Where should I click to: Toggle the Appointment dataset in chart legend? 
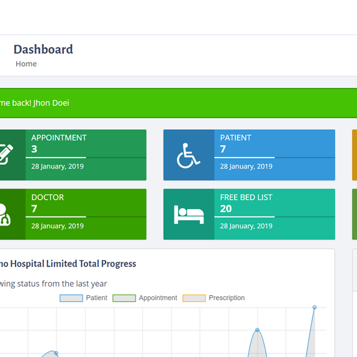(145, 298)
